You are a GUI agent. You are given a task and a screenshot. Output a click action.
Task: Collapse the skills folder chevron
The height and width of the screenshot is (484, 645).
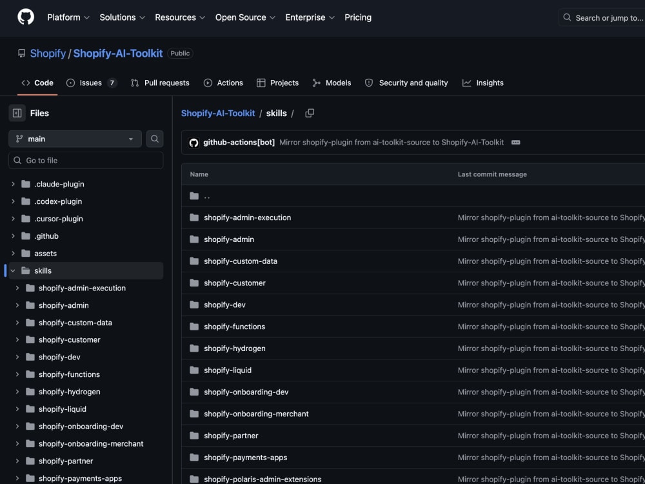click(x=13, y=270)
